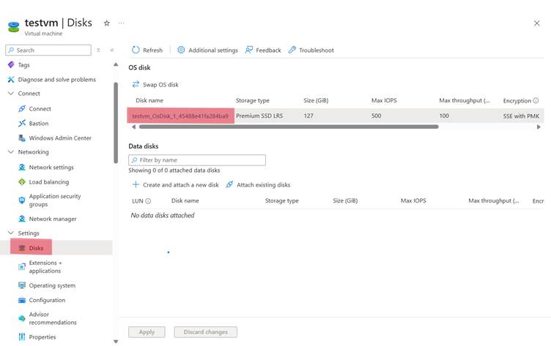Click the LUN info icon

148,200
